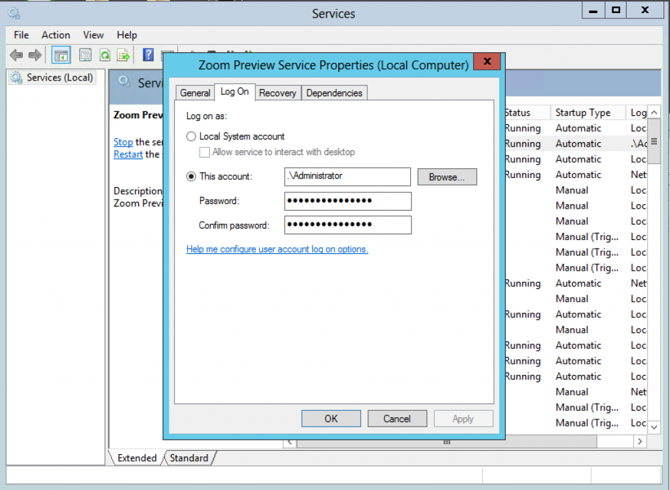The height and width of the screenshot is (490, 670).
Task: Click the Stop service link
Action: point(123,142)
